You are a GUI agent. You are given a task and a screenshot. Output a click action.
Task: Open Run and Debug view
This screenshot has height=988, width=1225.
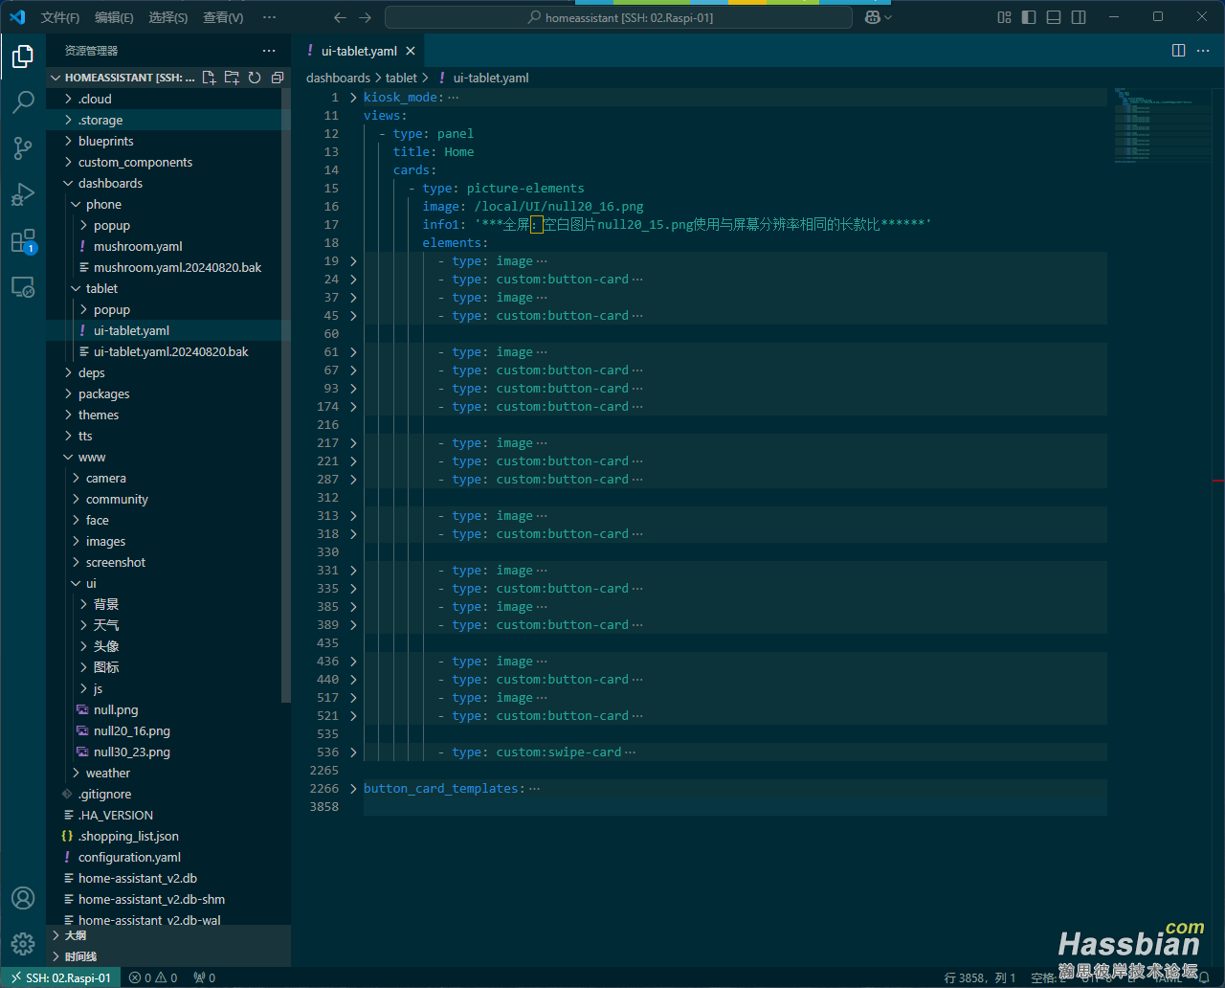(x=23, y=194)
